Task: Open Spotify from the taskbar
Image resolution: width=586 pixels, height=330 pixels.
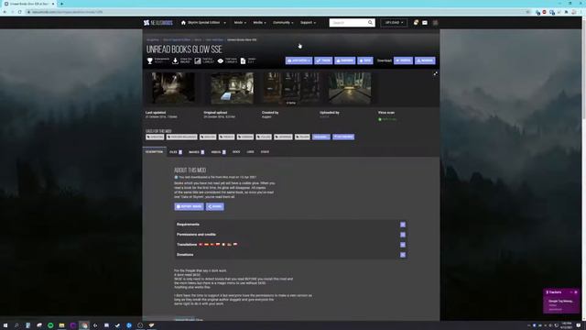Action: pos(50,325)
